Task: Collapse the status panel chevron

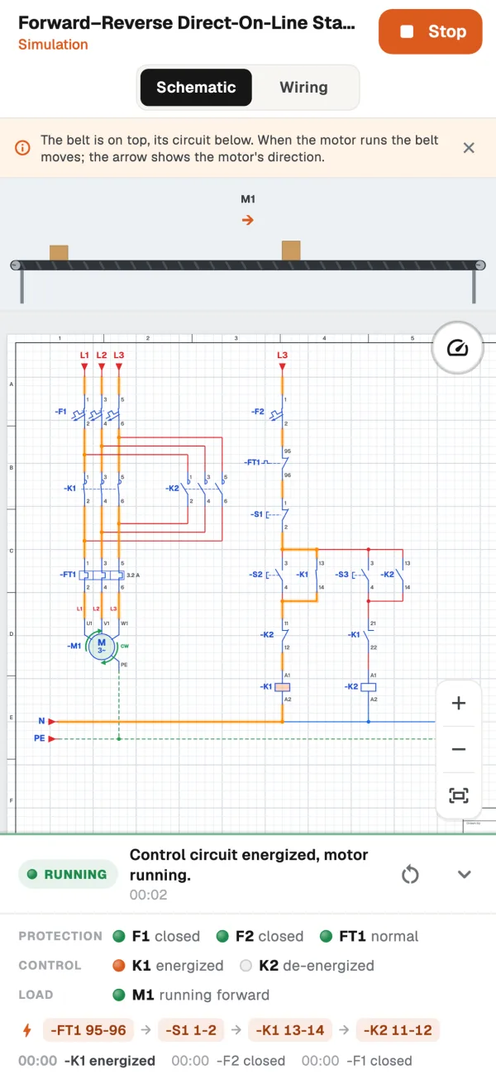Action: click(x=465, y=874)
